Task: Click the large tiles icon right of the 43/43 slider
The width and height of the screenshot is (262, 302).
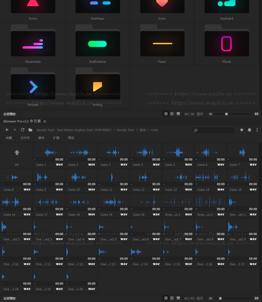Action: pyautogui.click(x=256, y=298)
